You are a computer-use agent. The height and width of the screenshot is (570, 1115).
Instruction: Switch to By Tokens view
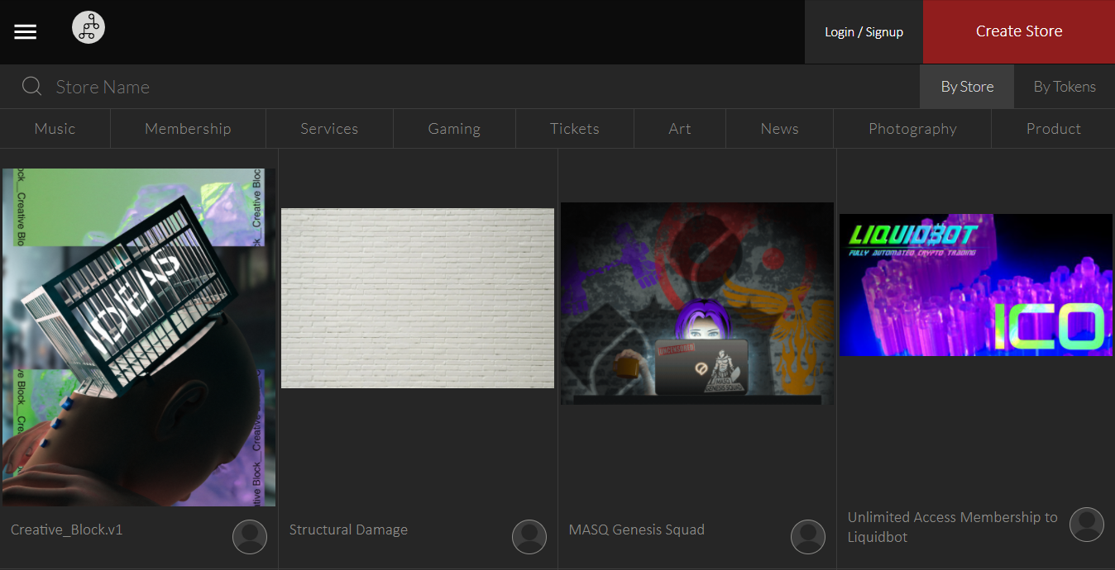(1065, 87)
